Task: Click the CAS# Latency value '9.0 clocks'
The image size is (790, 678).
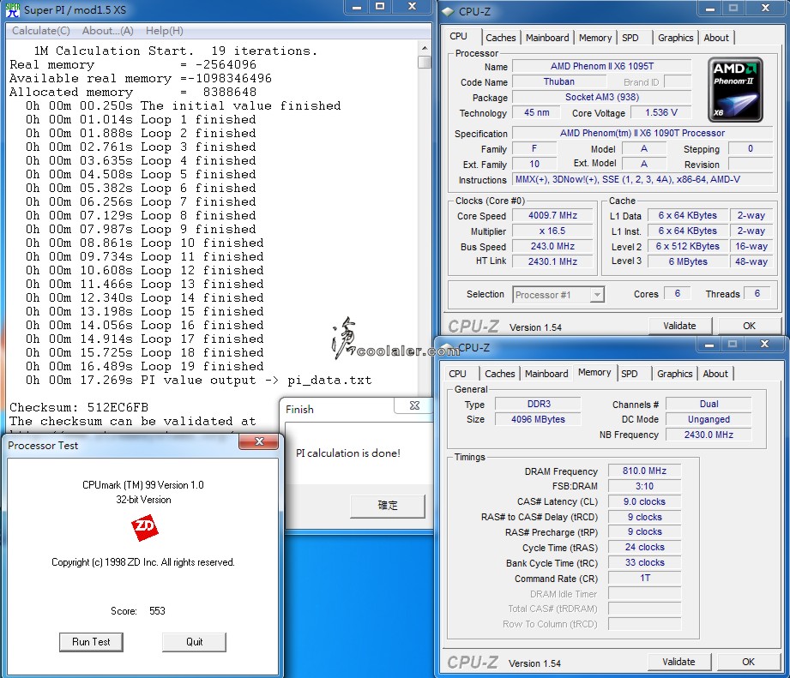Action: pos(644,501)
